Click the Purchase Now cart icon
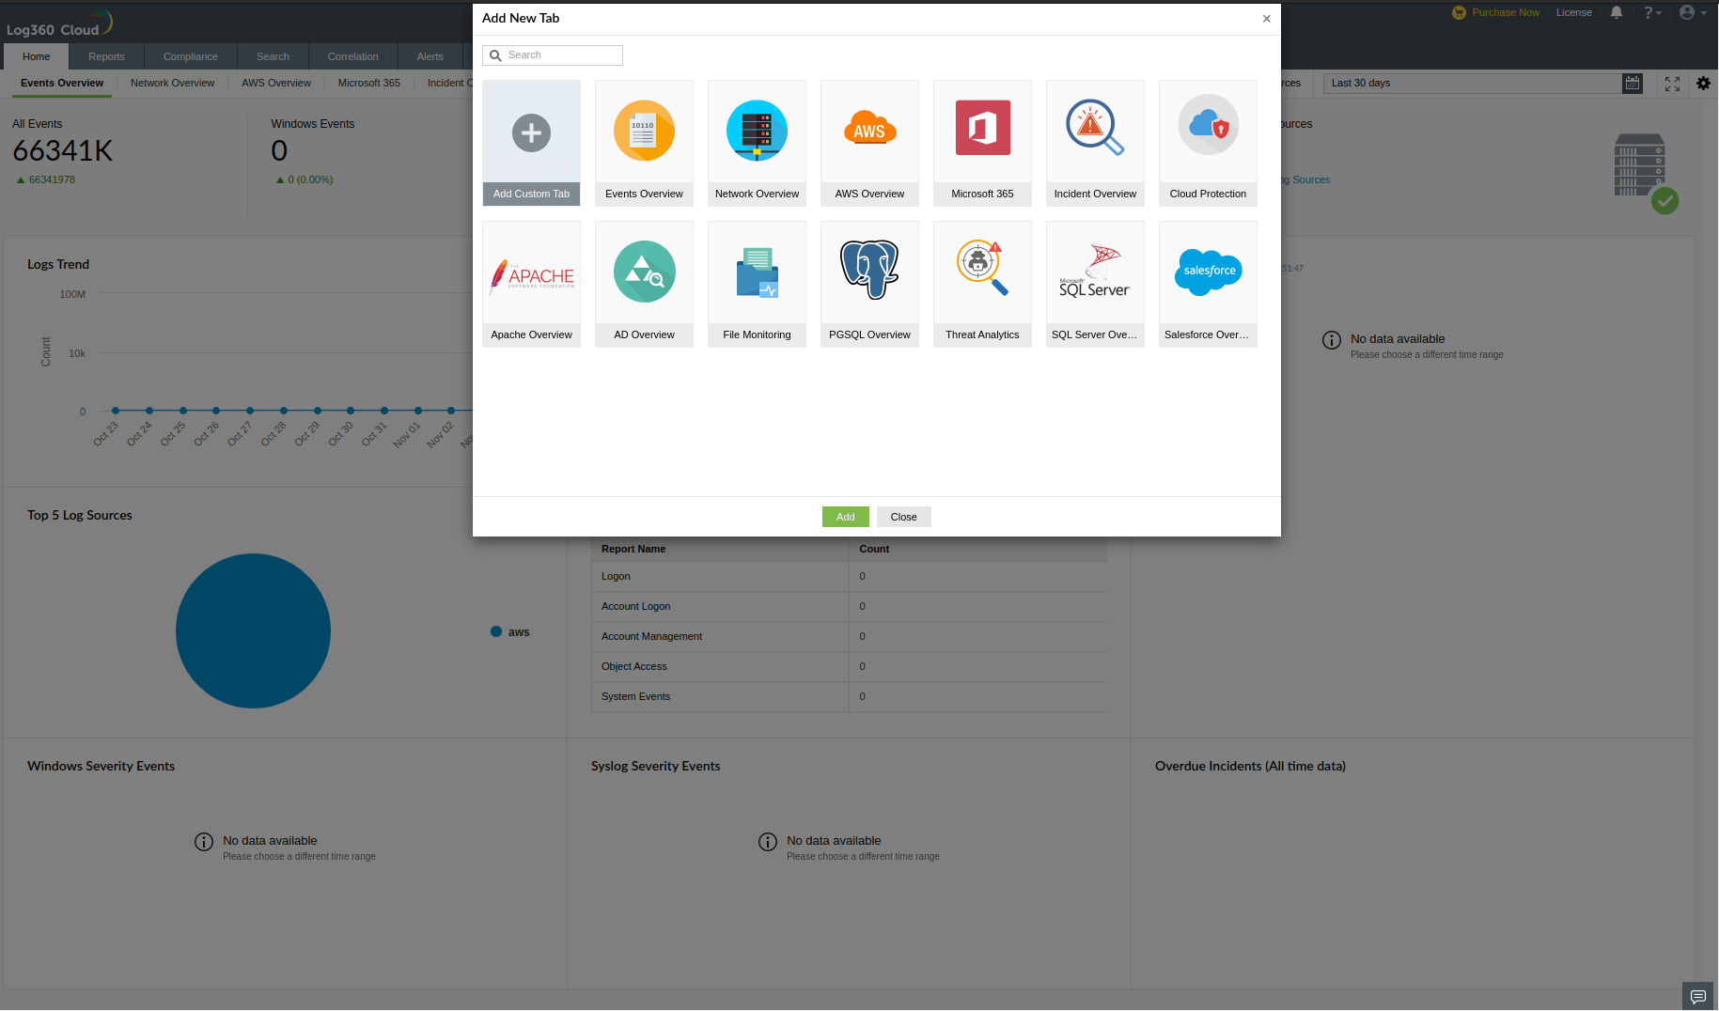Image resolution: width=1719 pixels, height=1011 pixels. [x=1459, y=13]
